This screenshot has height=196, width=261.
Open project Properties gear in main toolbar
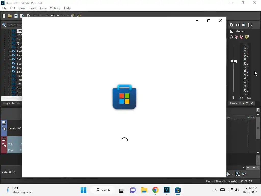(28, 15)
